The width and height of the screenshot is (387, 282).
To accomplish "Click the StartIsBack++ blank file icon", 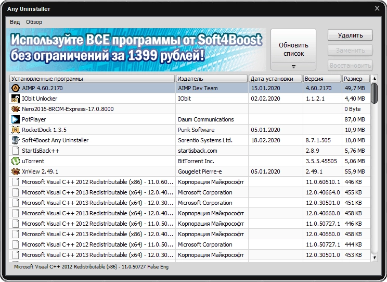I will click(16, 151).
